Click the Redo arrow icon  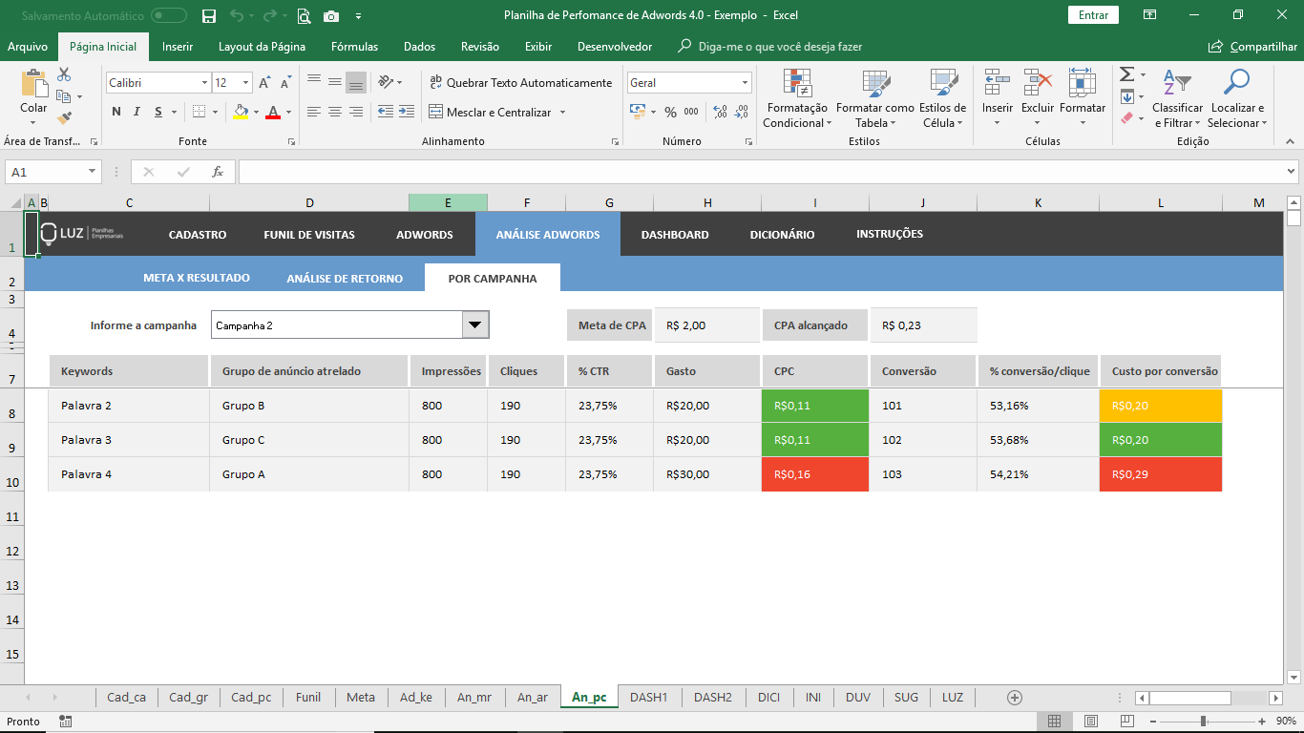point(269,15)
